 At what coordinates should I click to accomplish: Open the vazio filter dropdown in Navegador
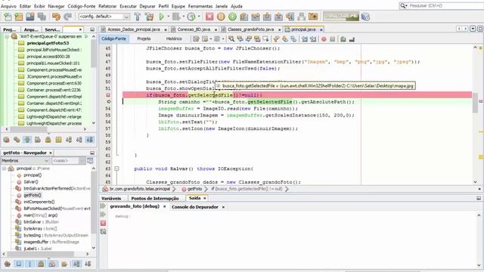tap(68, 161)
